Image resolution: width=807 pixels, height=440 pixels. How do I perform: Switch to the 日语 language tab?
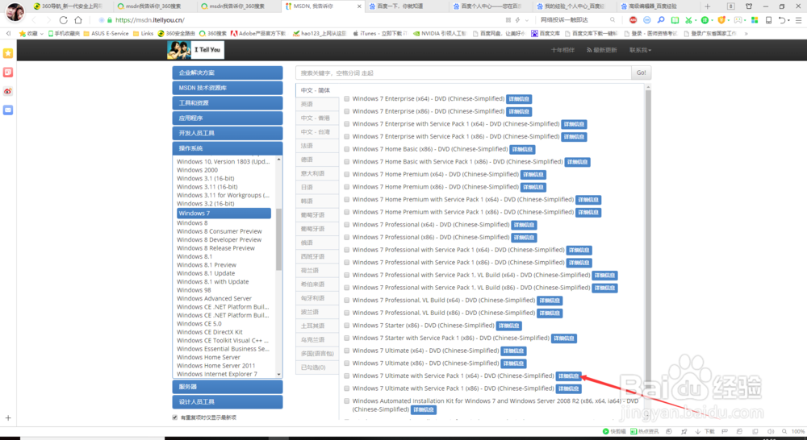317,187
